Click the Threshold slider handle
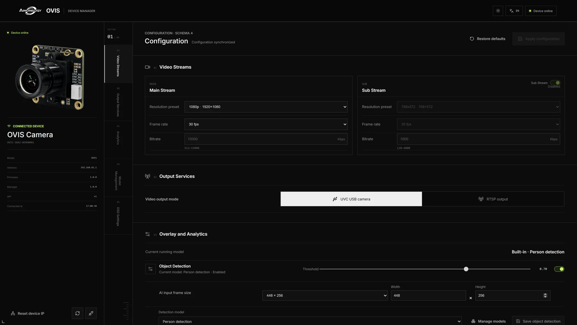Screen dimensions: 577x325 coord(466,269)
